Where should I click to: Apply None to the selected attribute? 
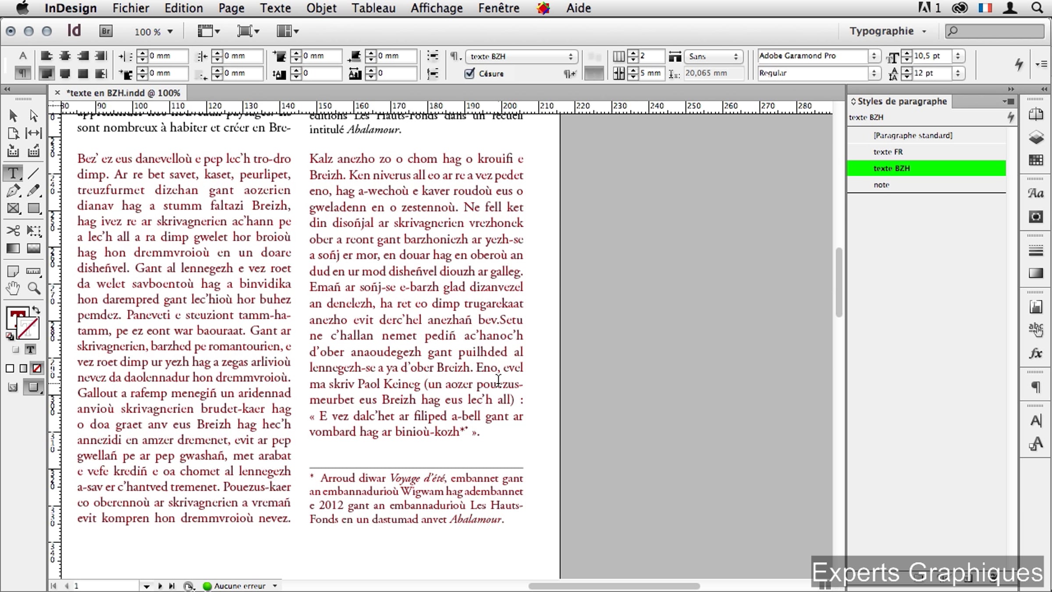click(37, 369)
